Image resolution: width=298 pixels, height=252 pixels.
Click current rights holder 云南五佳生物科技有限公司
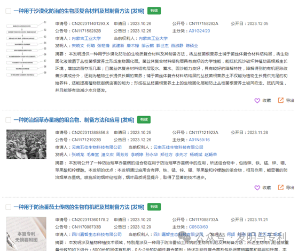178,148
